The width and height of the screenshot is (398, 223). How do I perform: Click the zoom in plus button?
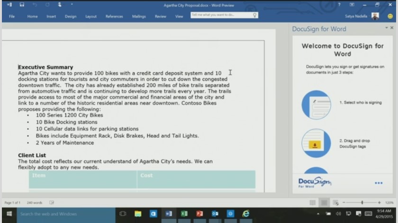coord(379,203)
